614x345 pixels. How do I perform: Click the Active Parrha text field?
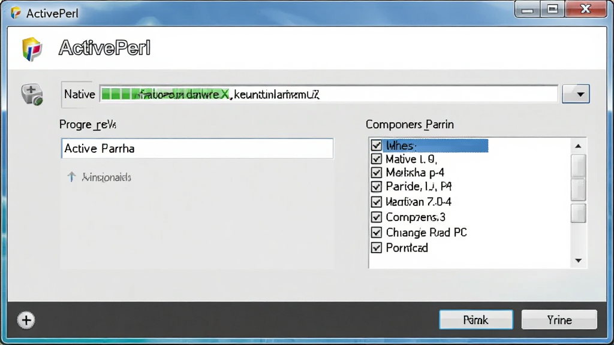(x=197, y=149)
